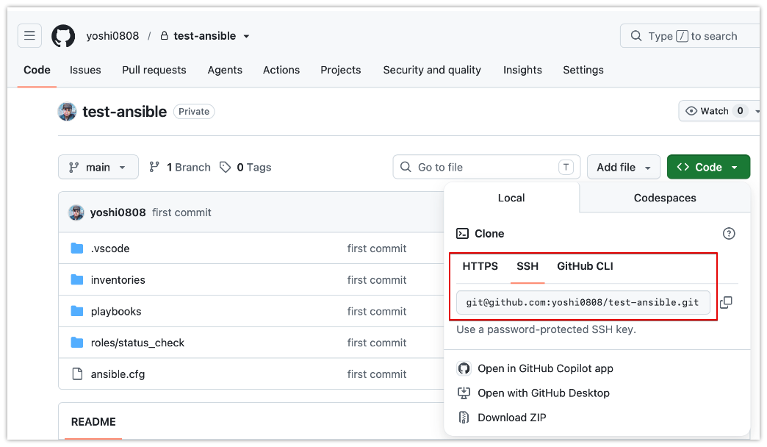Choose Download ZIP

pos(511,417)
